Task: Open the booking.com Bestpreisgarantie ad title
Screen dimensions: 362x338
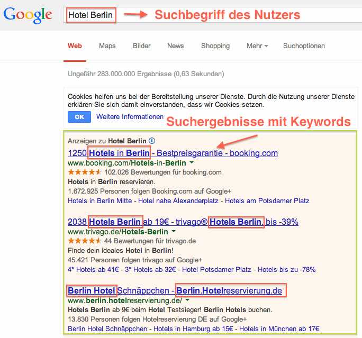Action: pos(173,153)
